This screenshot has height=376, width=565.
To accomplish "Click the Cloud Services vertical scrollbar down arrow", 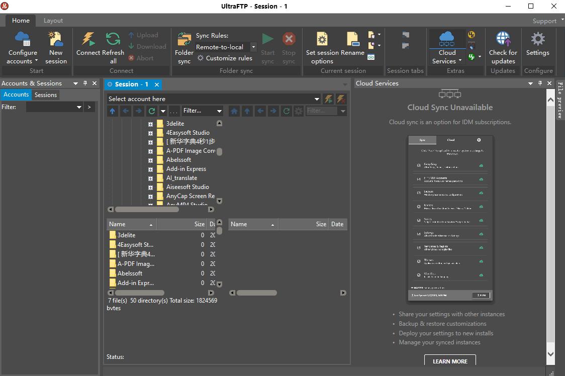I will (x=550, y=354).
